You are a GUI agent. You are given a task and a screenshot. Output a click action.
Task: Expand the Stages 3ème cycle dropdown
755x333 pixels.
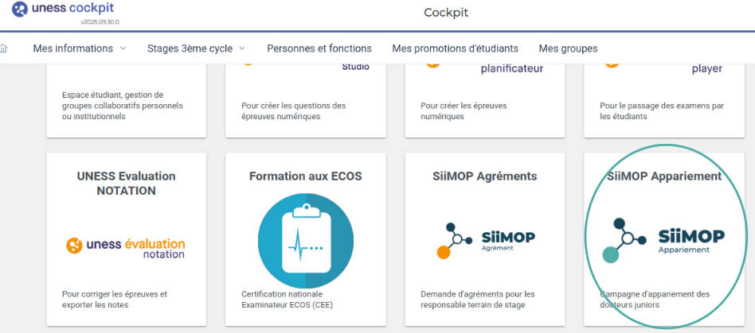tap(196, 48)
